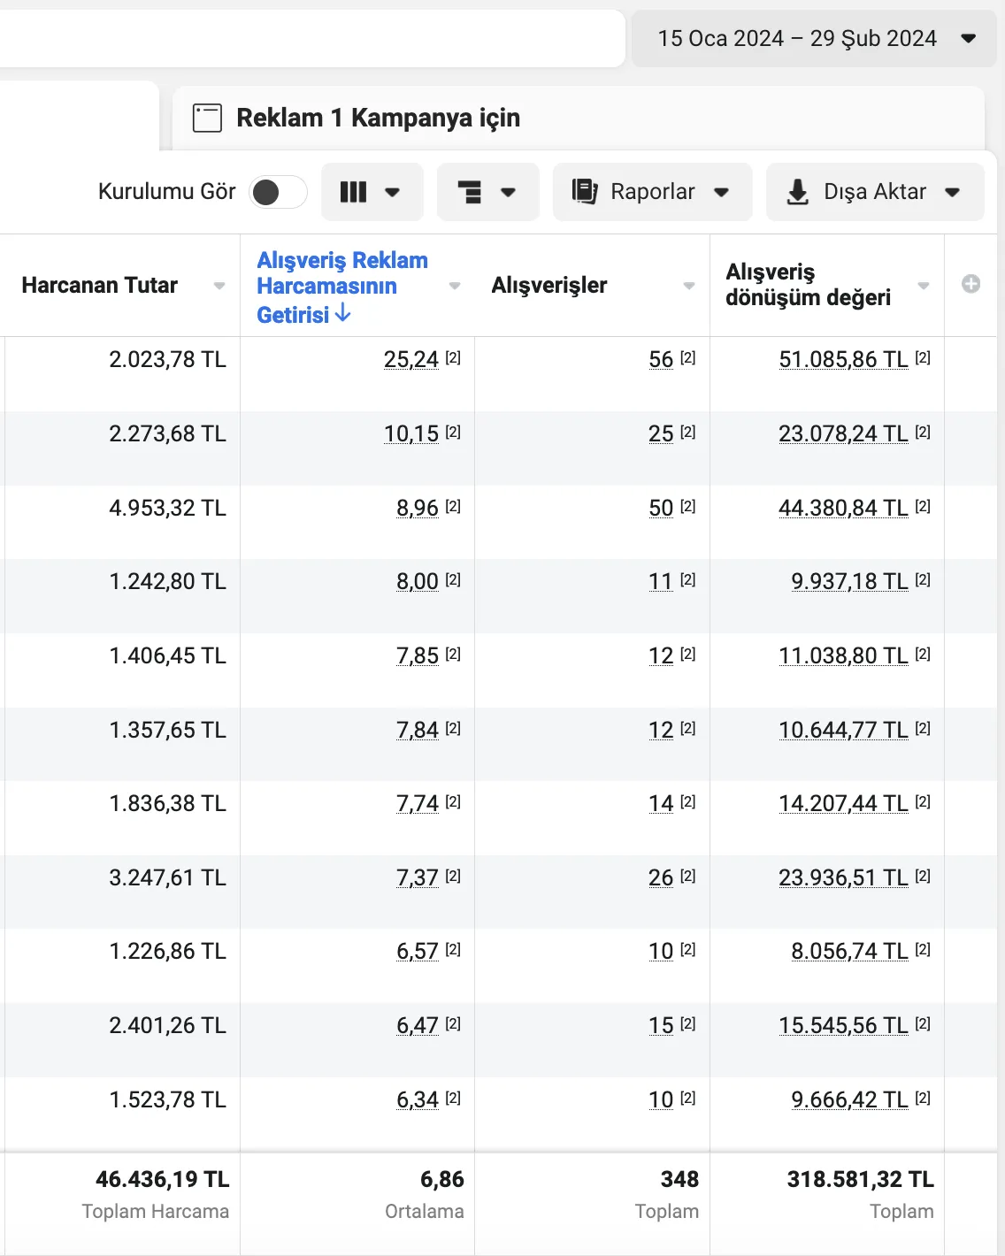Click the ad icon beside Reklam 1

207,118
